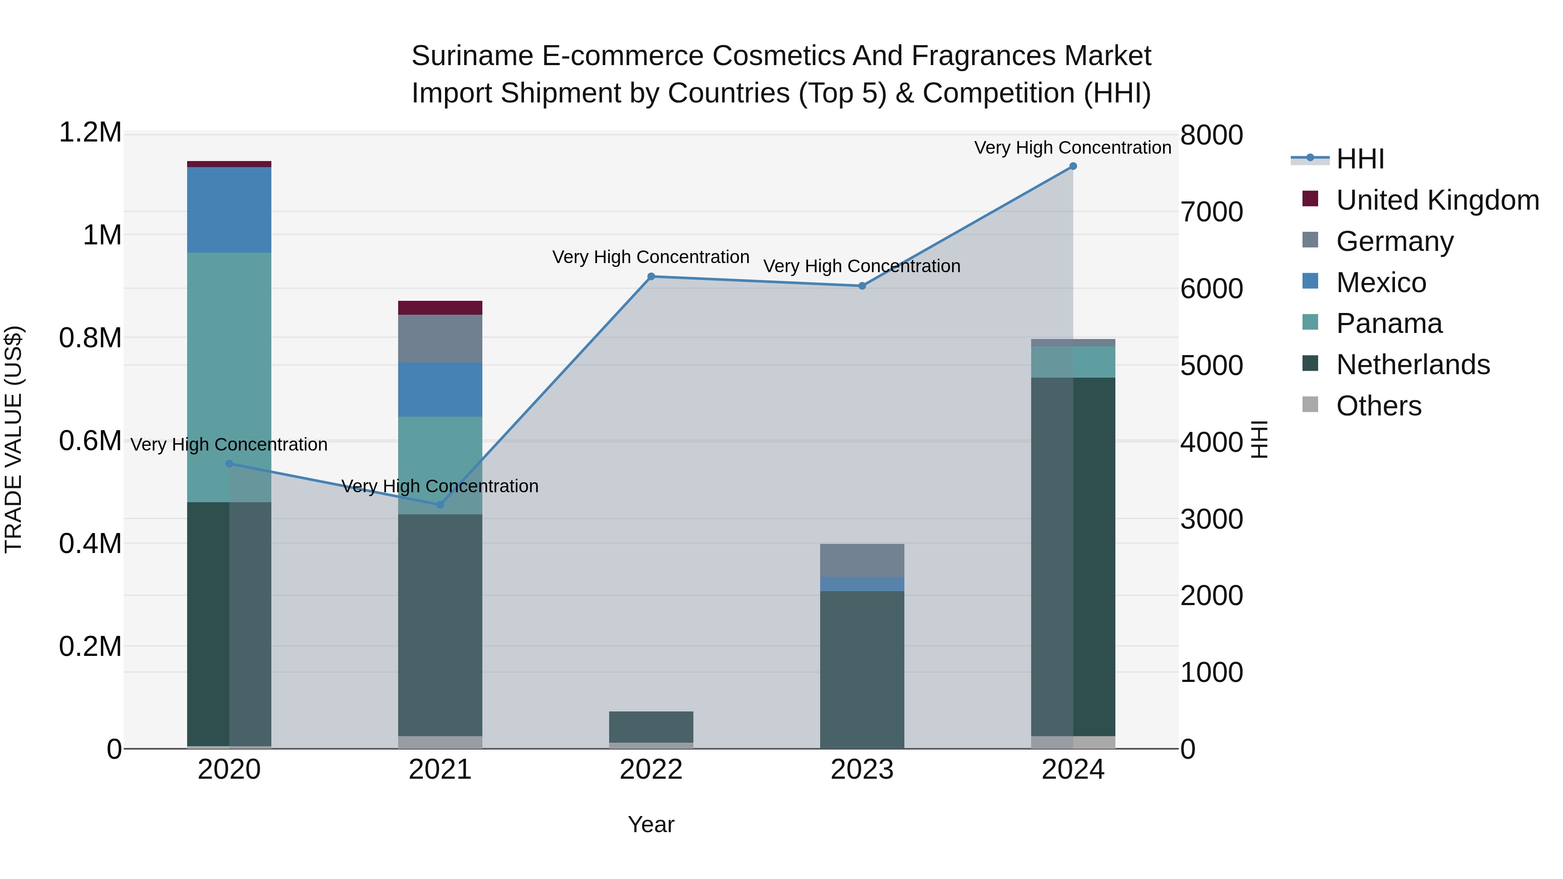
Task: Click the HHI data point for 2022
Action: [651, 277]
